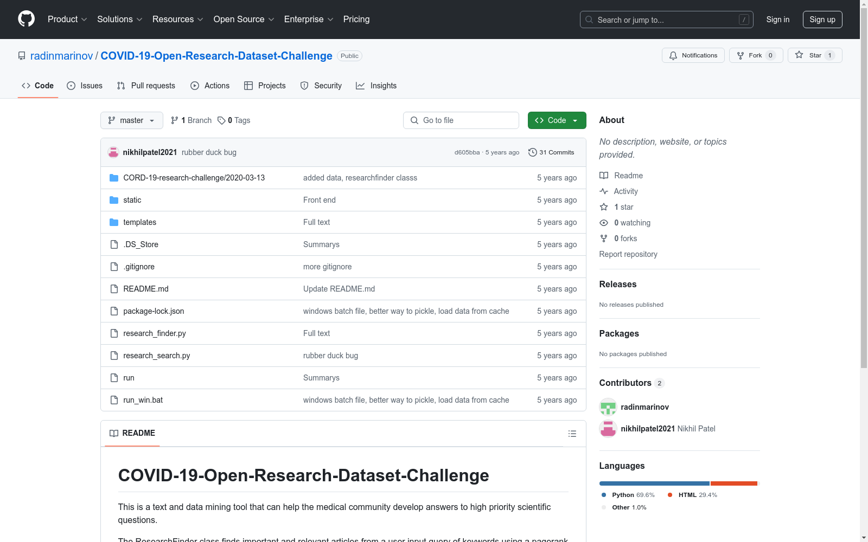Click the eye icon beside 0 watching

click(604, 223)
